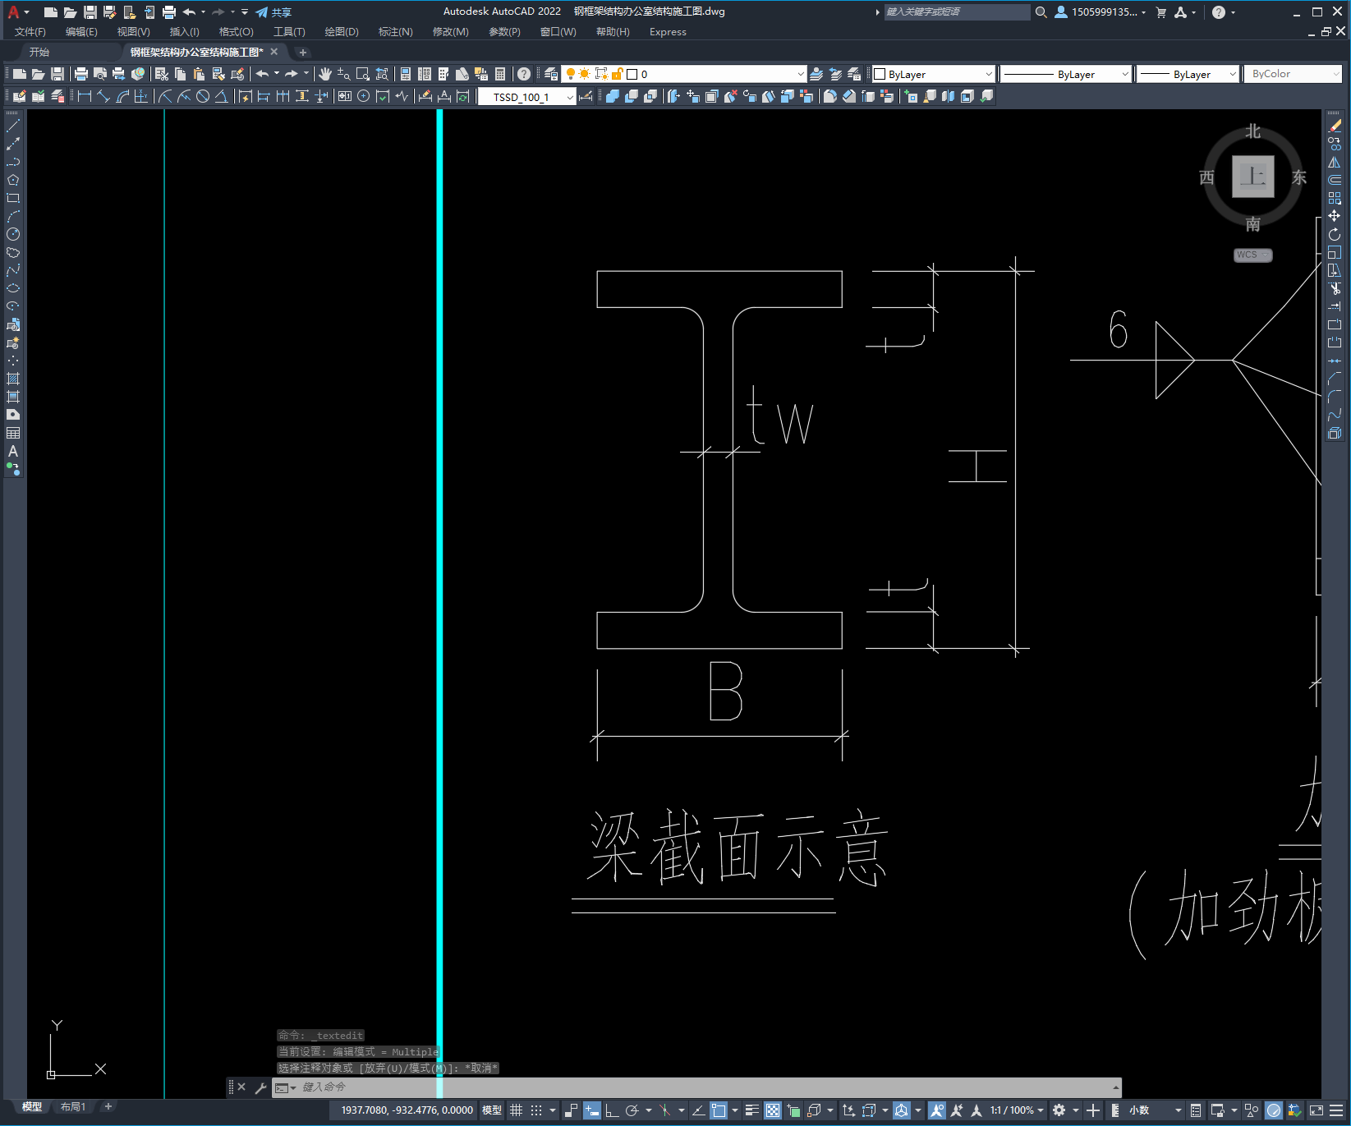Toggle dynamic input in status bar
The height and width of the screenshot is (1126, 1351).
pyautogui.click(x=591, y=1110)
